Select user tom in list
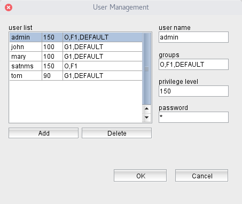 coord(76,76)
